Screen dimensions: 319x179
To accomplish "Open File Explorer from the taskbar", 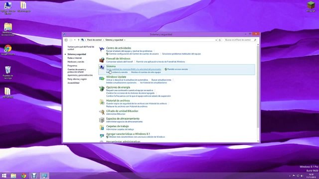I will coord(13,176).
